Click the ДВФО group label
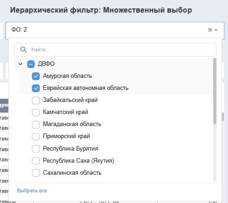The height and width of the screenshot is (203, 228). click(46, 64)
